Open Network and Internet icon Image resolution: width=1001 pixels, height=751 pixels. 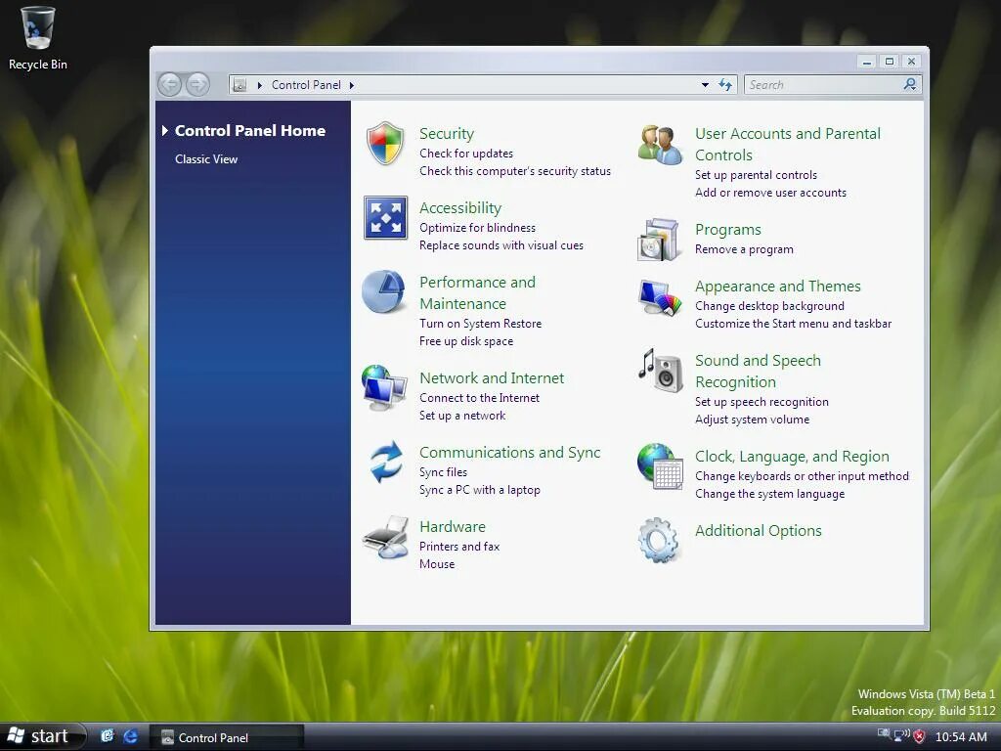click(385, 388)
